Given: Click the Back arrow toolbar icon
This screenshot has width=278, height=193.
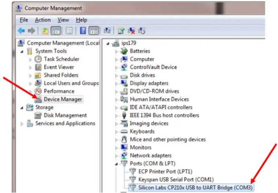Looking at the screenshot, I should coord(21,31).
